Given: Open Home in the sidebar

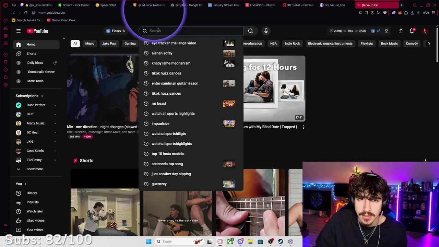Looking at the screenshot, I should [x=36, y=44].
